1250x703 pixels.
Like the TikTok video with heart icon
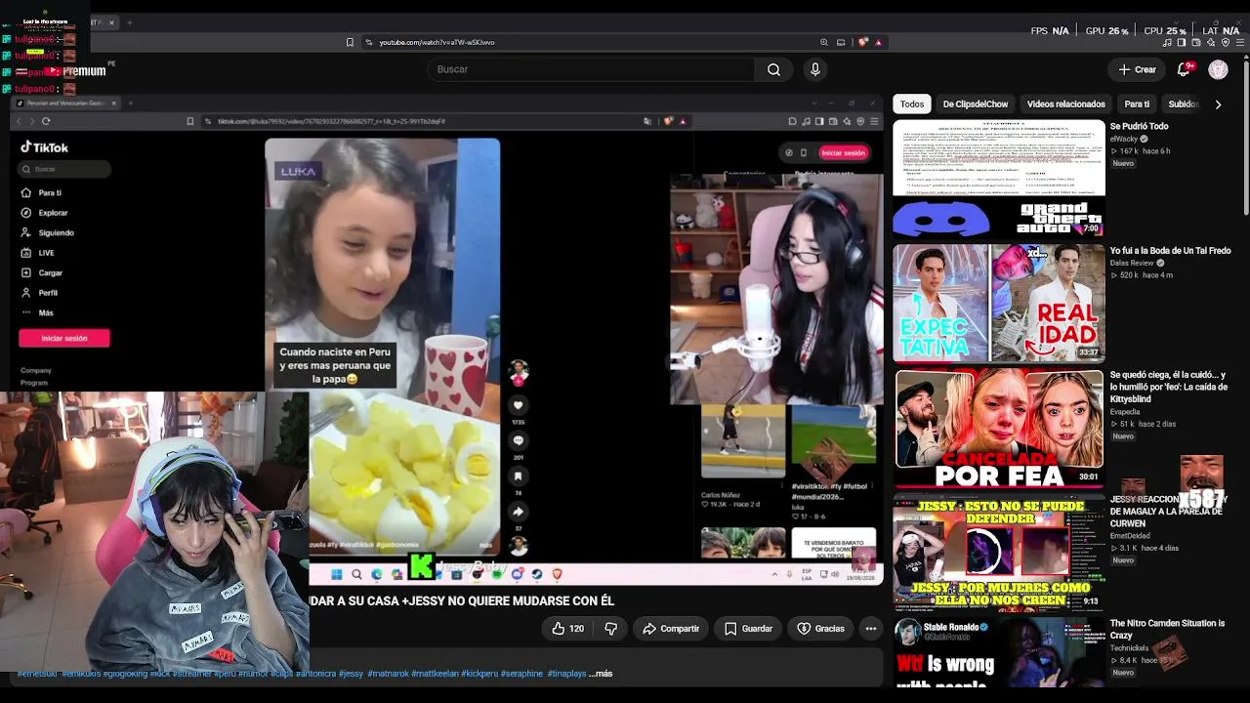tap(519, 405)
